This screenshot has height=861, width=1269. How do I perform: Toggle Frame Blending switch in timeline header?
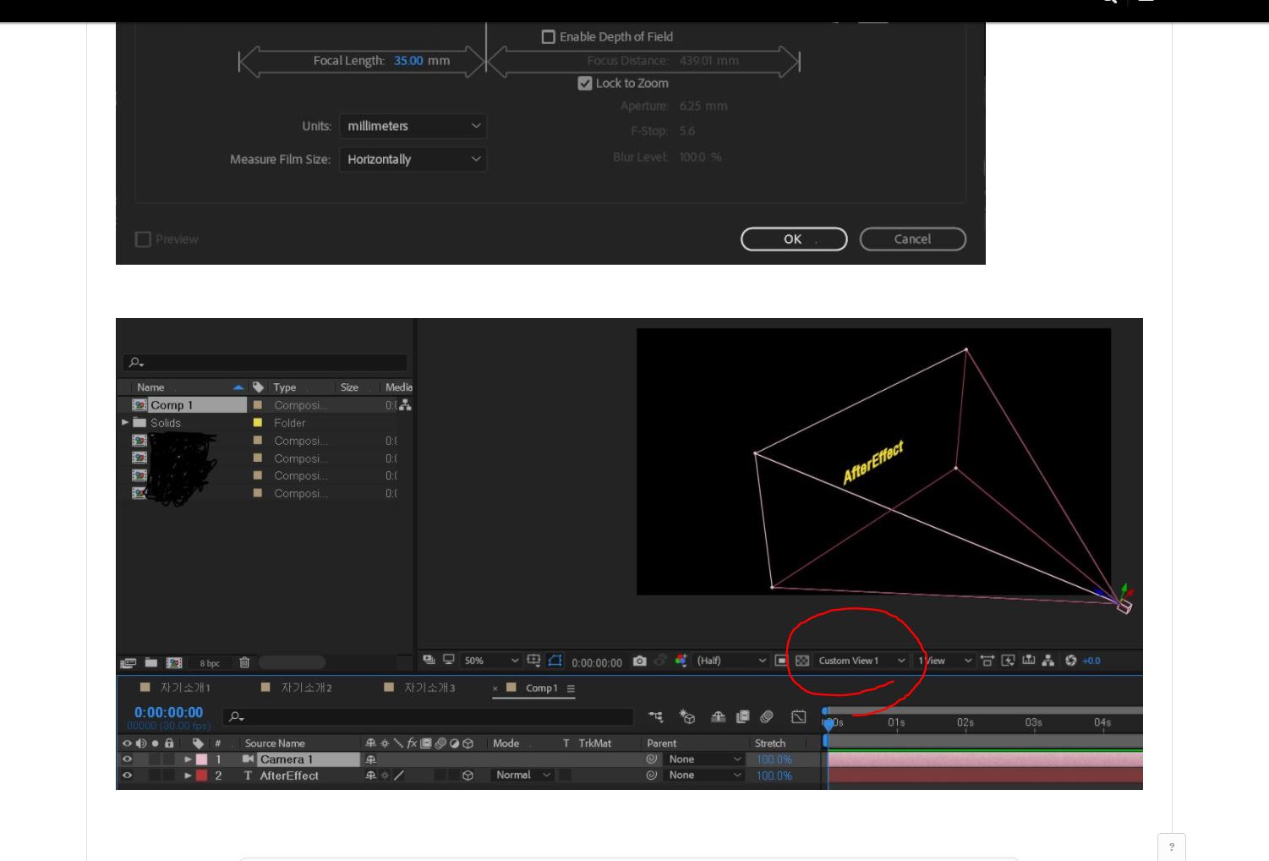click(x=742, y=717)
